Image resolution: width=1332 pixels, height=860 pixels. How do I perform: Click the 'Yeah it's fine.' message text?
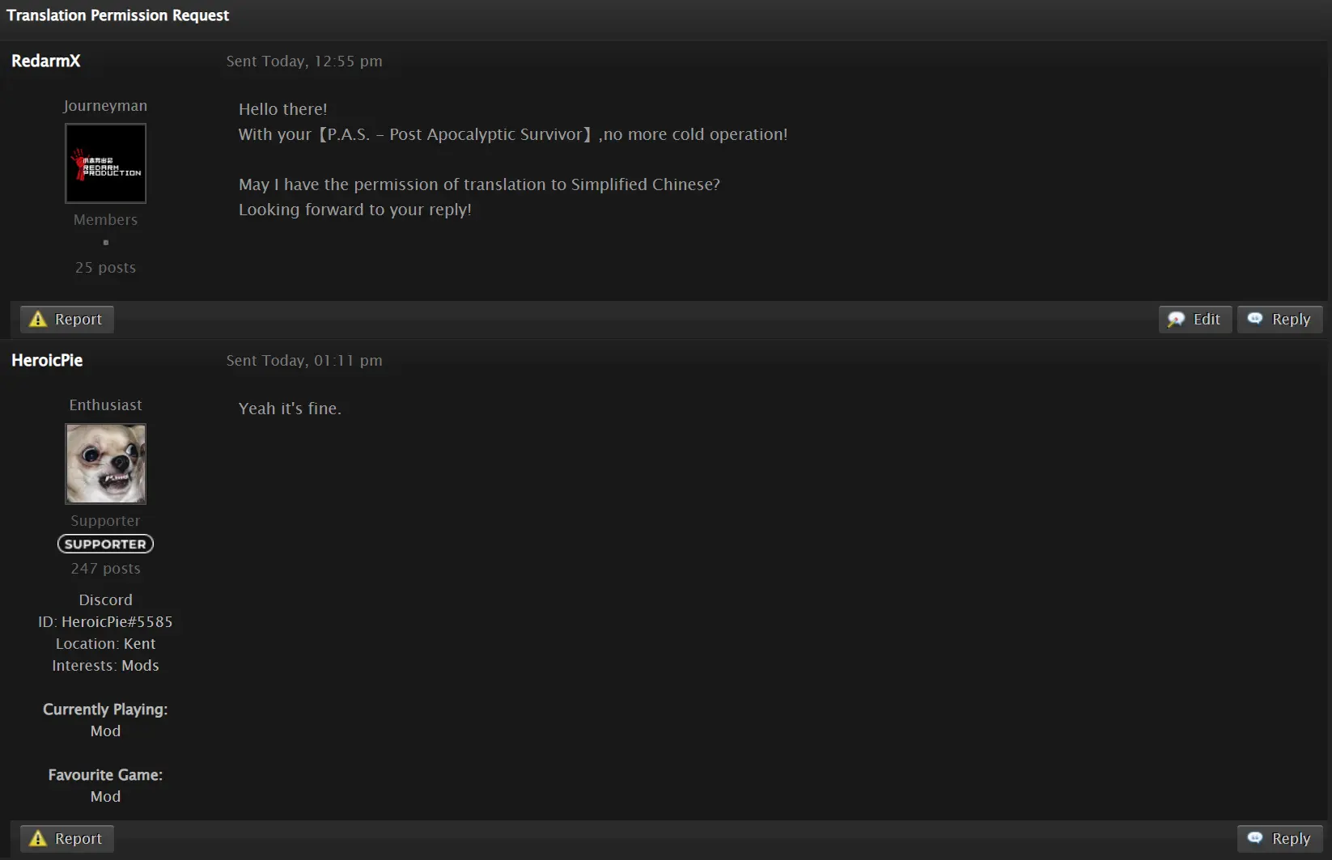click(x=290, y=409)
